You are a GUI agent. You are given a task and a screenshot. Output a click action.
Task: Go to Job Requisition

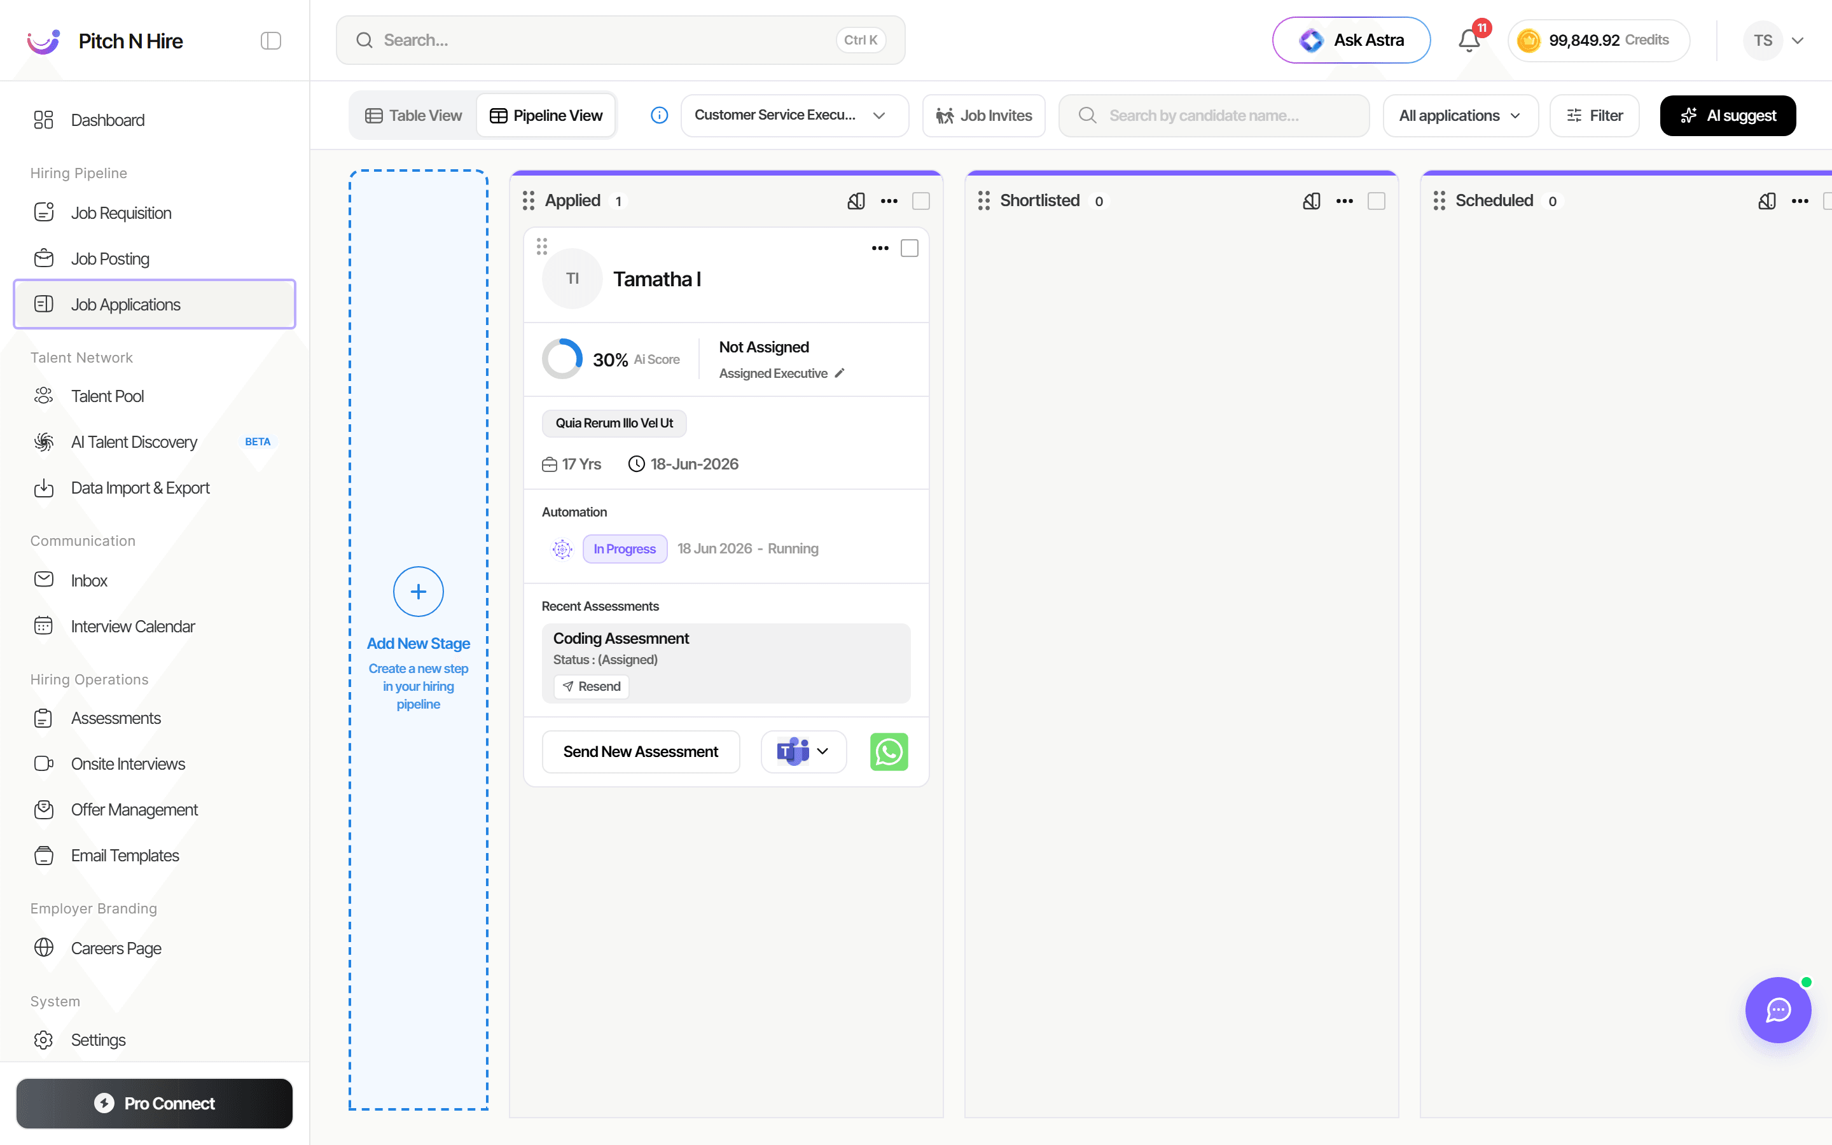155,213
